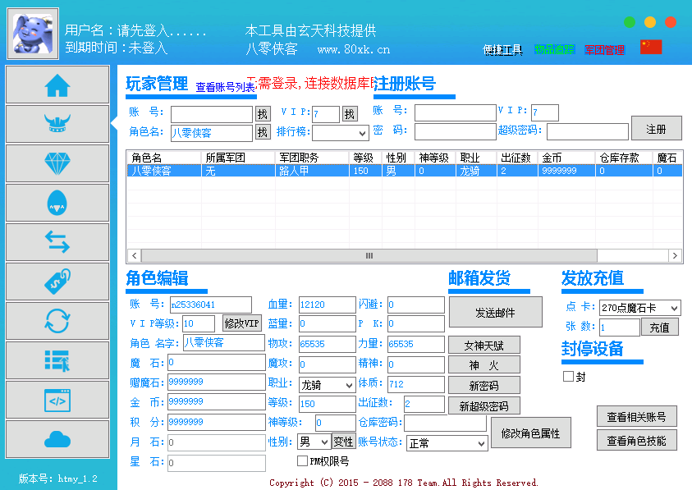Click the crown icon in the left sidebar
This screenshot has width=692, height=490.
[56, 124]
